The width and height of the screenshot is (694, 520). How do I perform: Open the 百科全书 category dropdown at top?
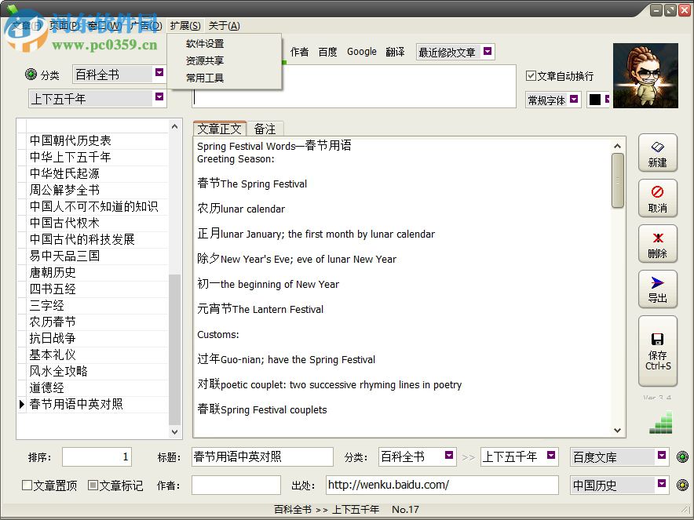[159, 72]
